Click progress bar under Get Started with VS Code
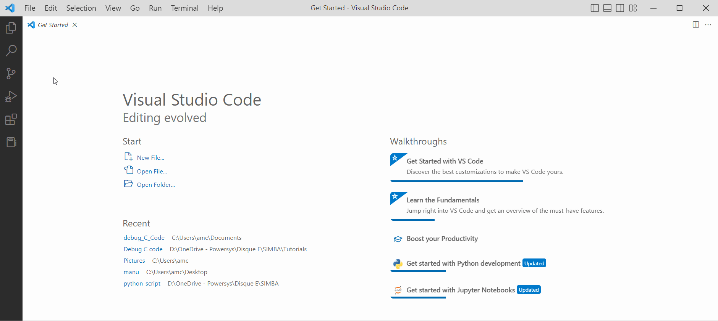The image size is (718, 321). (x=457, y=181)
